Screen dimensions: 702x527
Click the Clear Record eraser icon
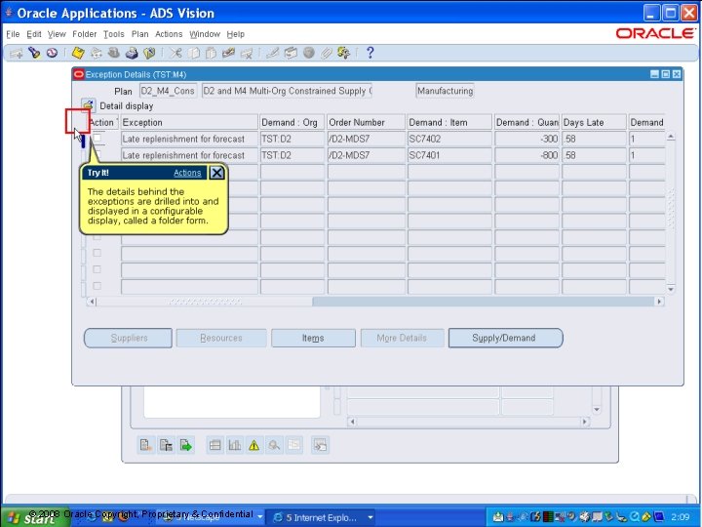228,54
